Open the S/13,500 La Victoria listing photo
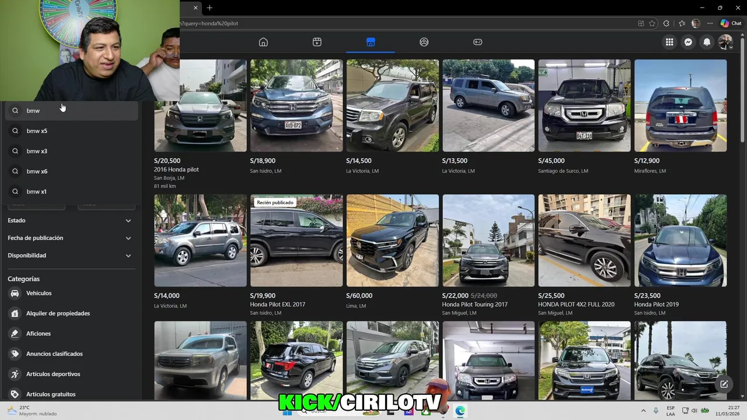The width and height of the screenshot is (747, 420). pos(488,106)
